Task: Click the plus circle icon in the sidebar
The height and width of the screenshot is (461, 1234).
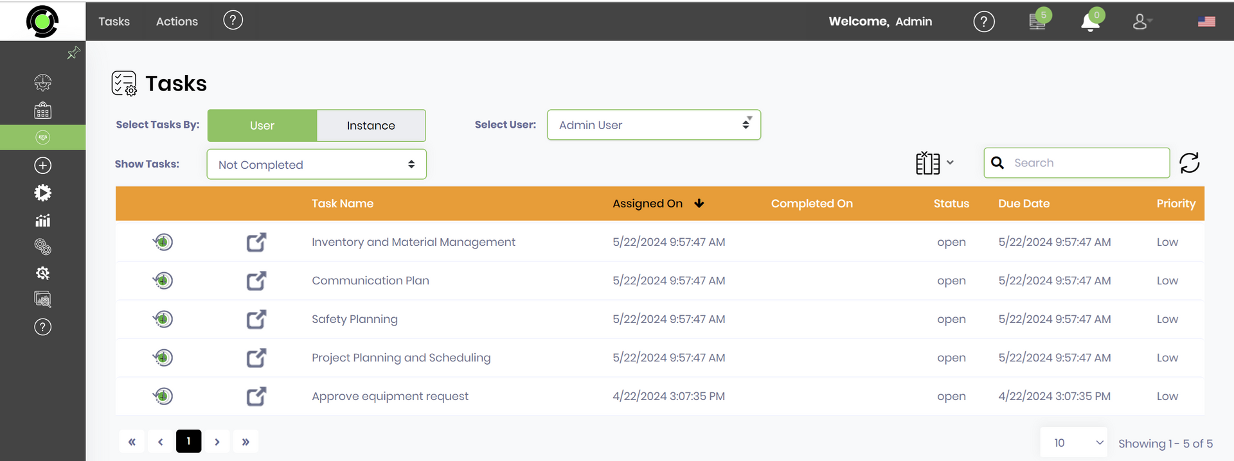Action: click(42, 166)
